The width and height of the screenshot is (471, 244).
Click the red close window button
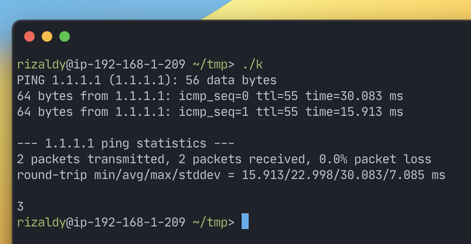click(x=29, y=36)
